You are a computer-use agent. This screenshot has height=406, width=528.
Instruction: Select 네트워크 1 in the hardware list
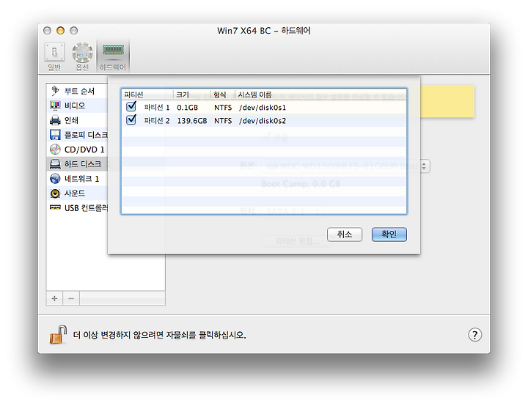click(77, 178)
